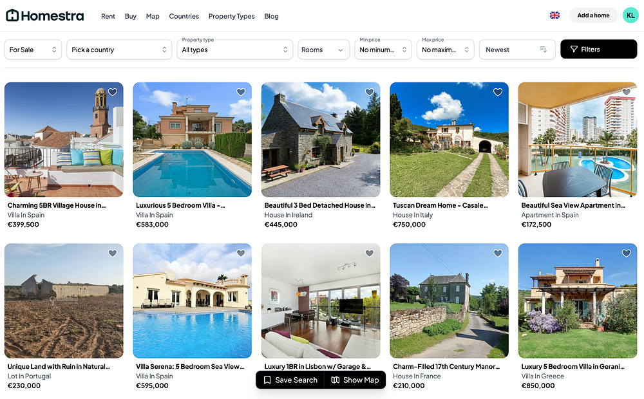Open the Property Types nav menu
The image size is (644, 399).
click(232, 16)
